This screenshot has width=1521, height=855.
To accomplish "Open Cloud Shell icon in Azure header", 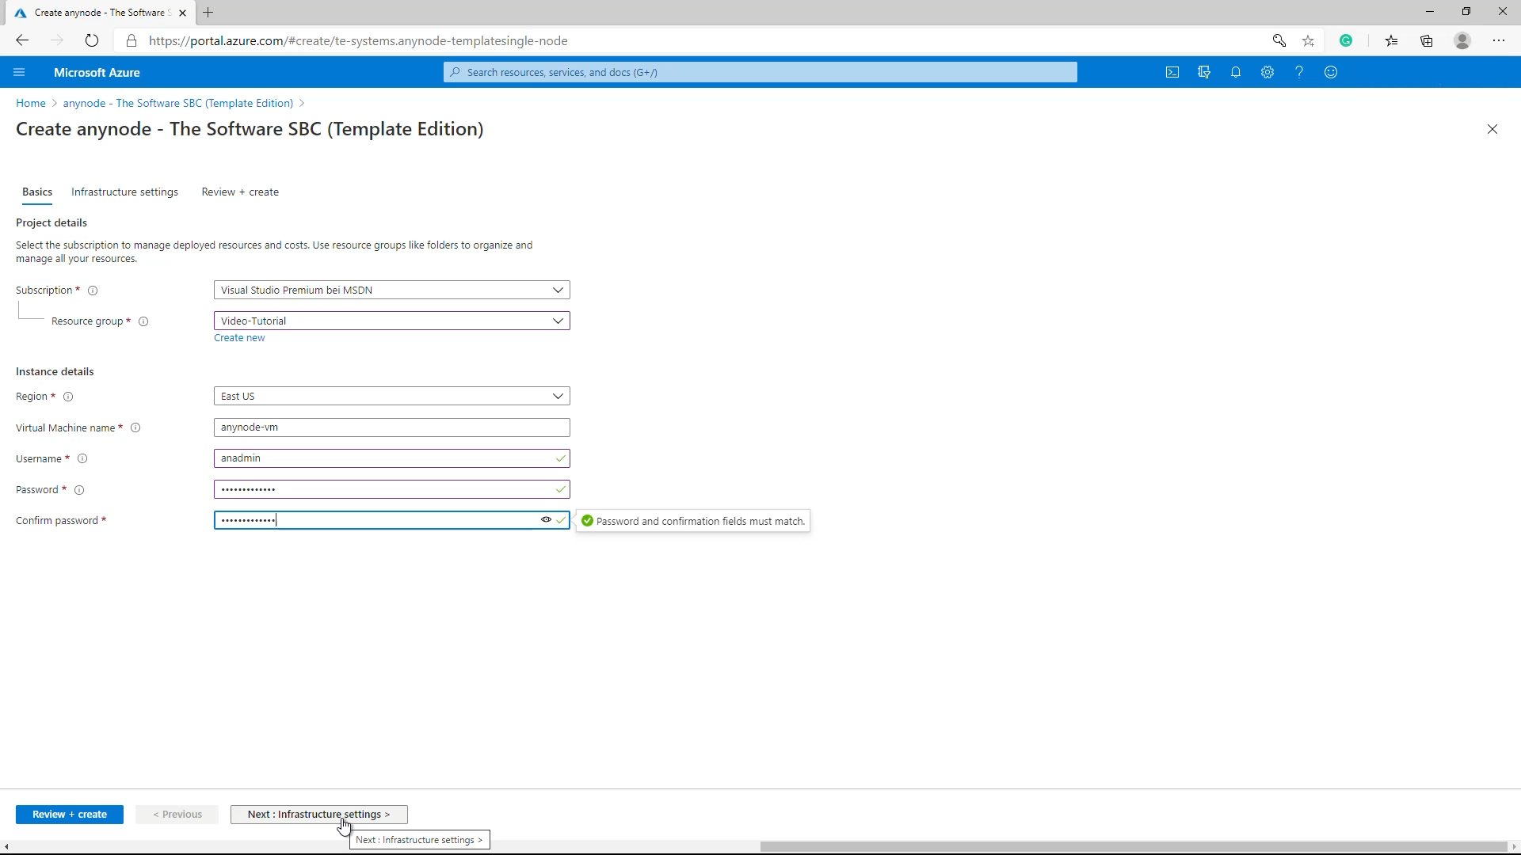I will [x=1172, y=72].
